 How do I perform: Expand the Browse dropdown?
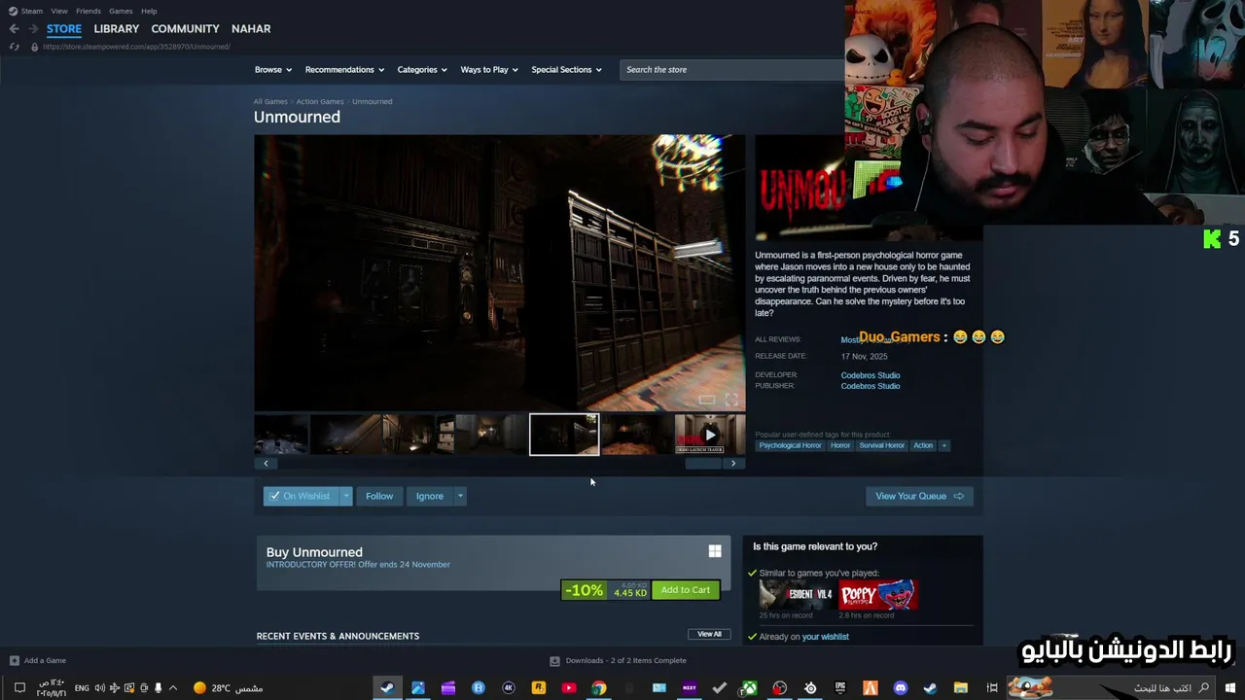coord(273,70)
